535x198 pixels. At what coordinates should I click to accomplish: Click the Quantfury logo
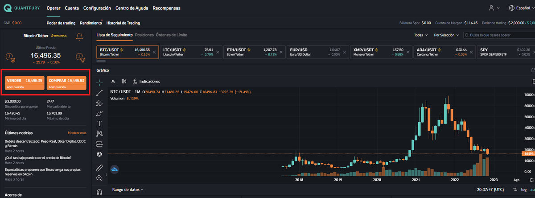tap(21, 8)
